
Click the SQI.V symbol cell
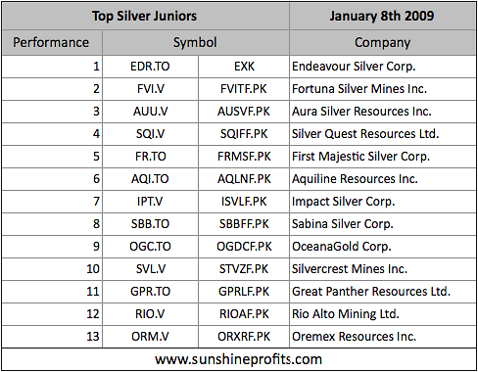pyautogui.click(x=150, y=134)
